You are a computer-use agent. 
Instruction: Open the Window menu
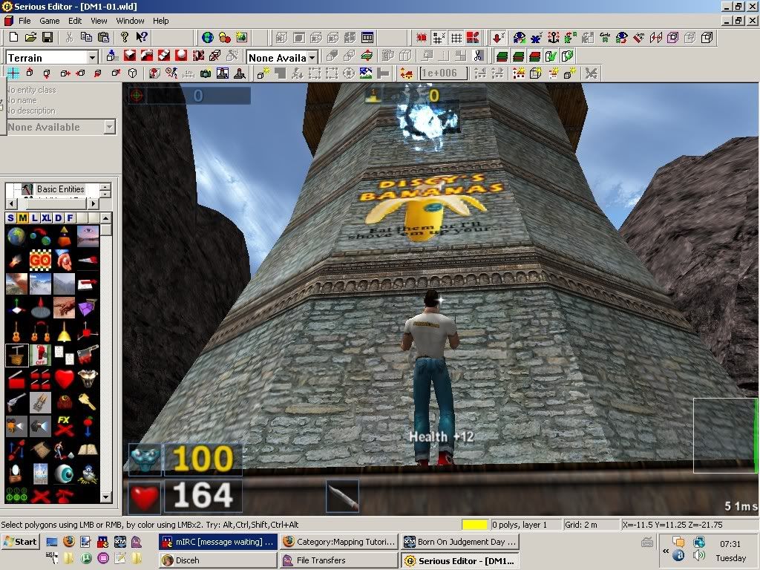130,21
